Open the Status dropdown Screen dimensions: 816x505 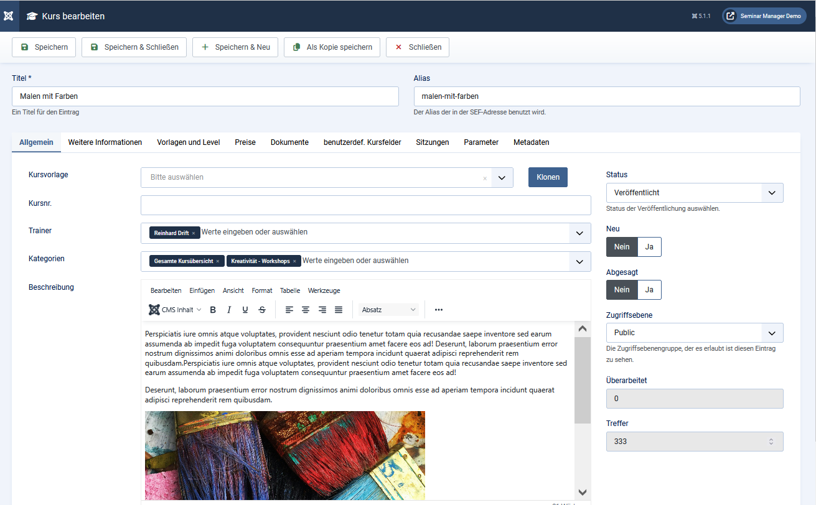(694, 193)
